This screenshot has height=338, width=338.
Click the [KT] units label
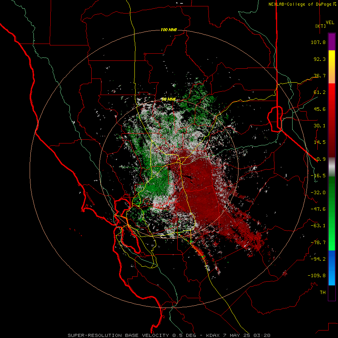coord(320,26)
